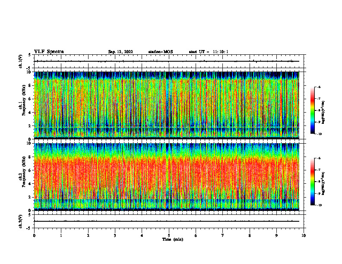Click the "-5" tick on the ch.3(V) axis
This screenshot has height=264, width=342.
click(29, 228)
